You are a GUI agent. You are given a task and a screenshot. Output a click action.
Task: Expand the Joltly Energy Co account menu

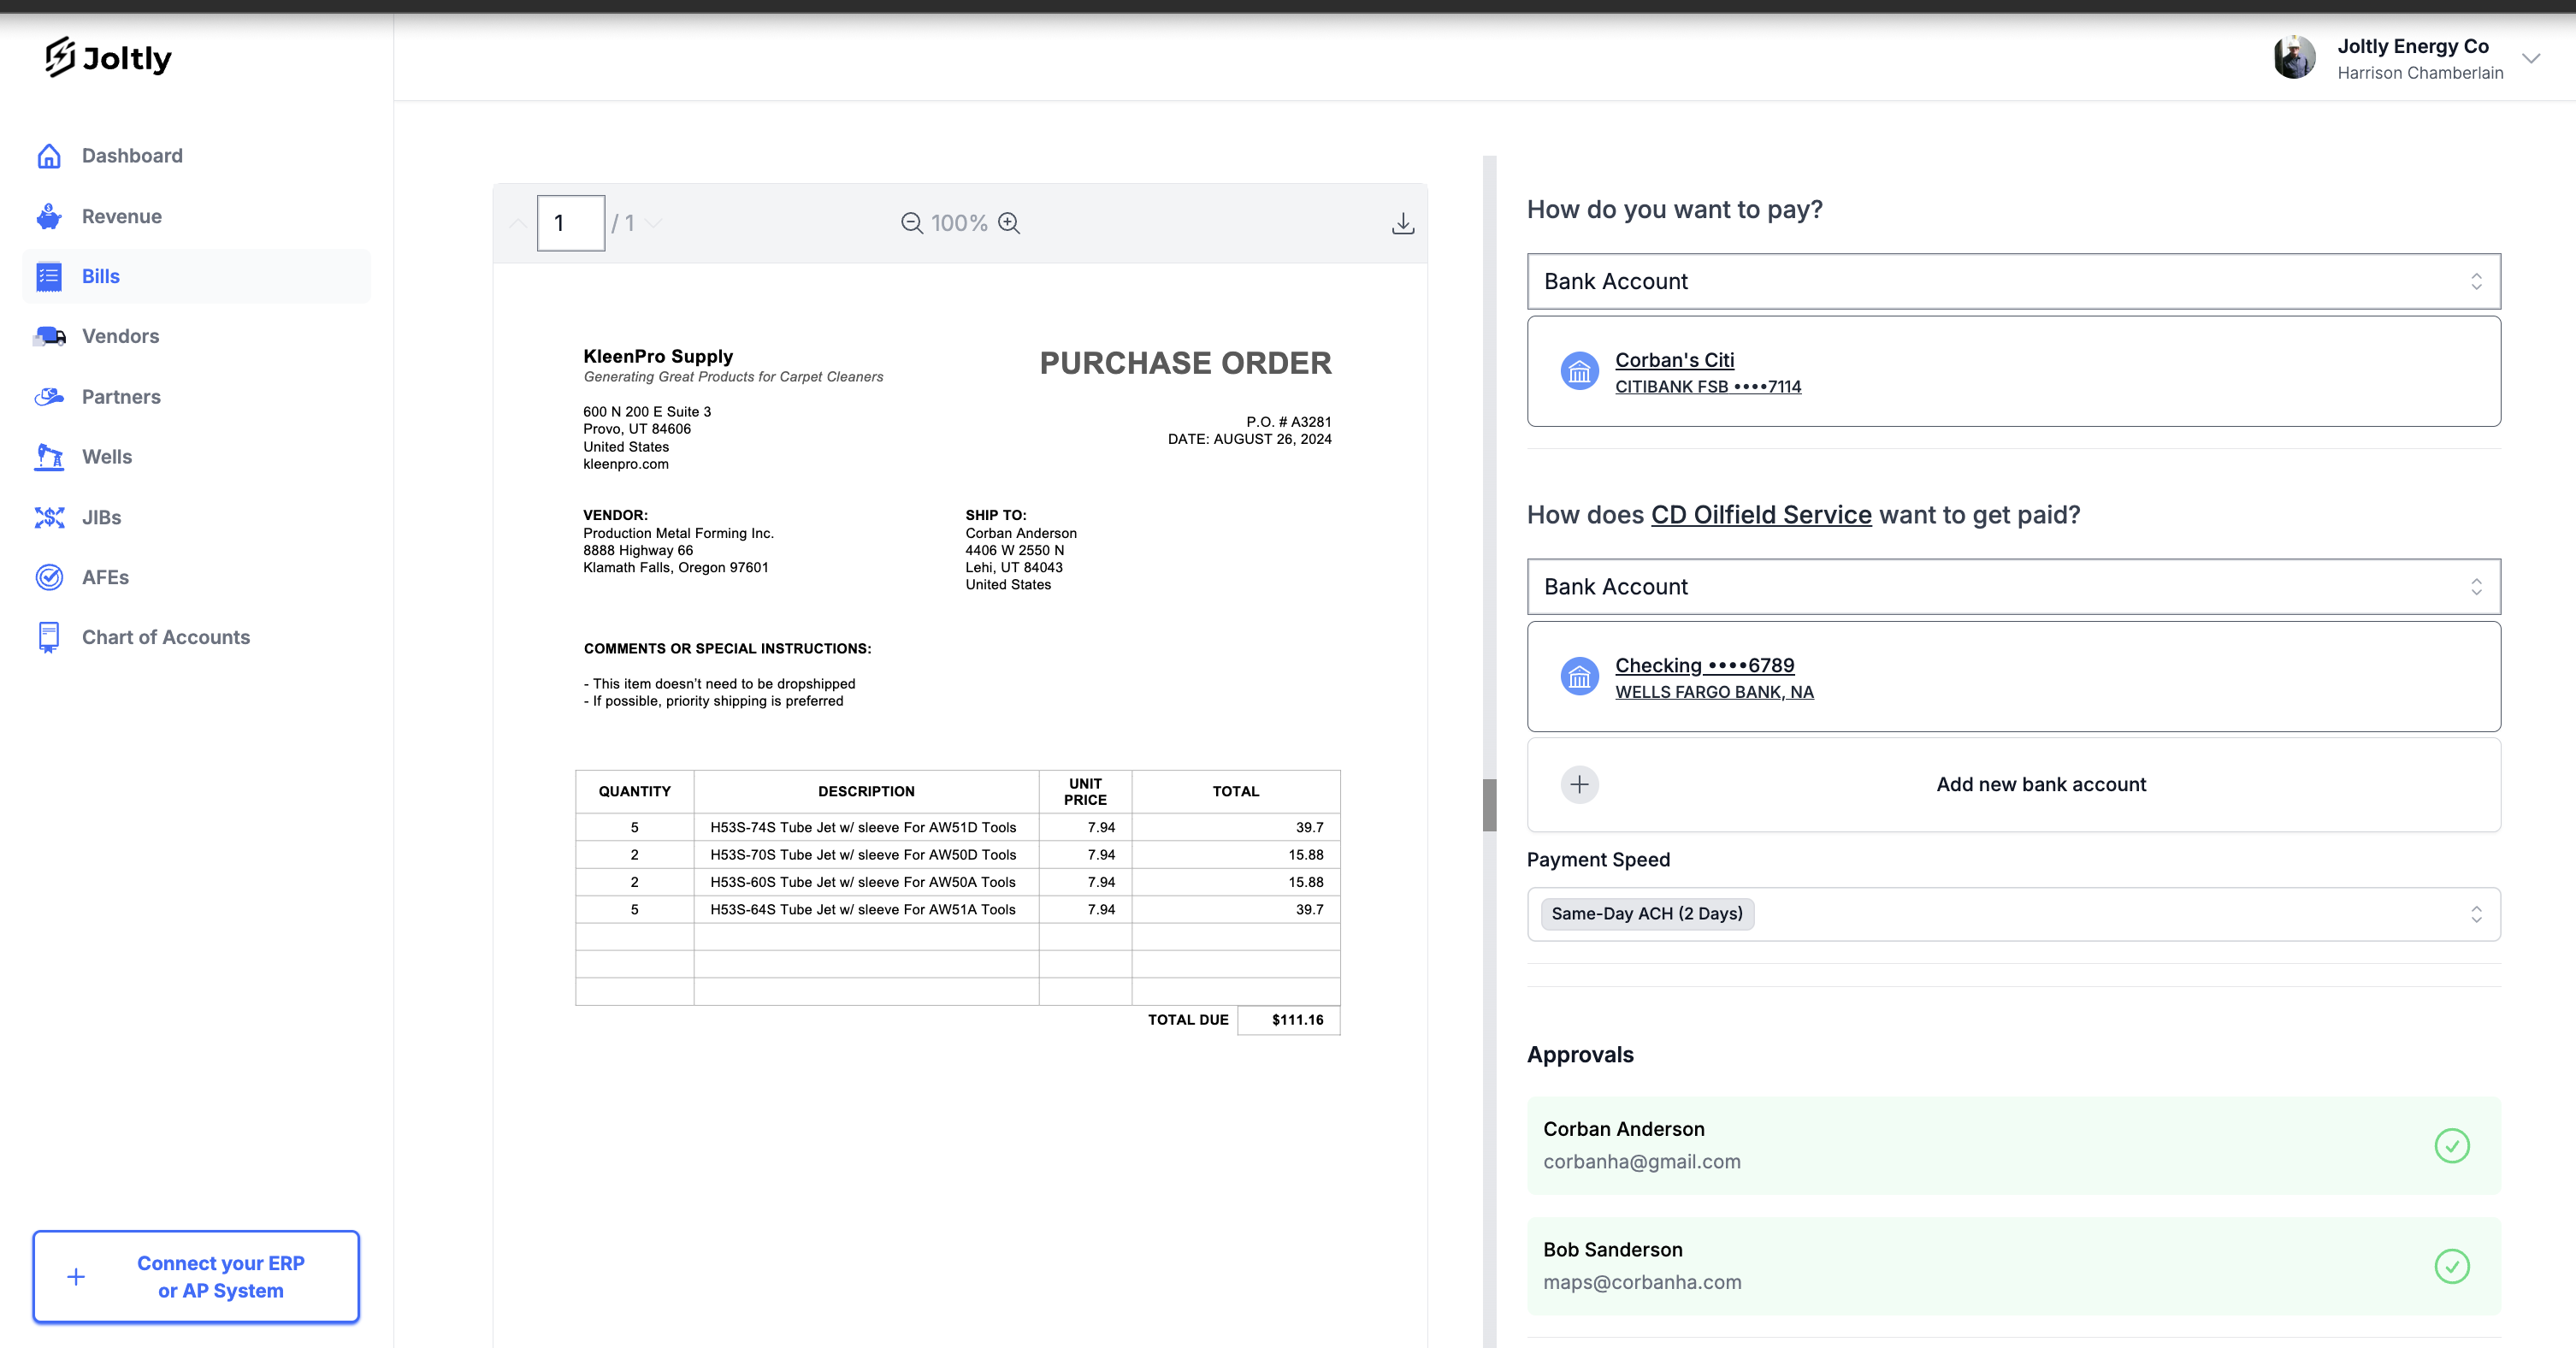[2532, 57]
